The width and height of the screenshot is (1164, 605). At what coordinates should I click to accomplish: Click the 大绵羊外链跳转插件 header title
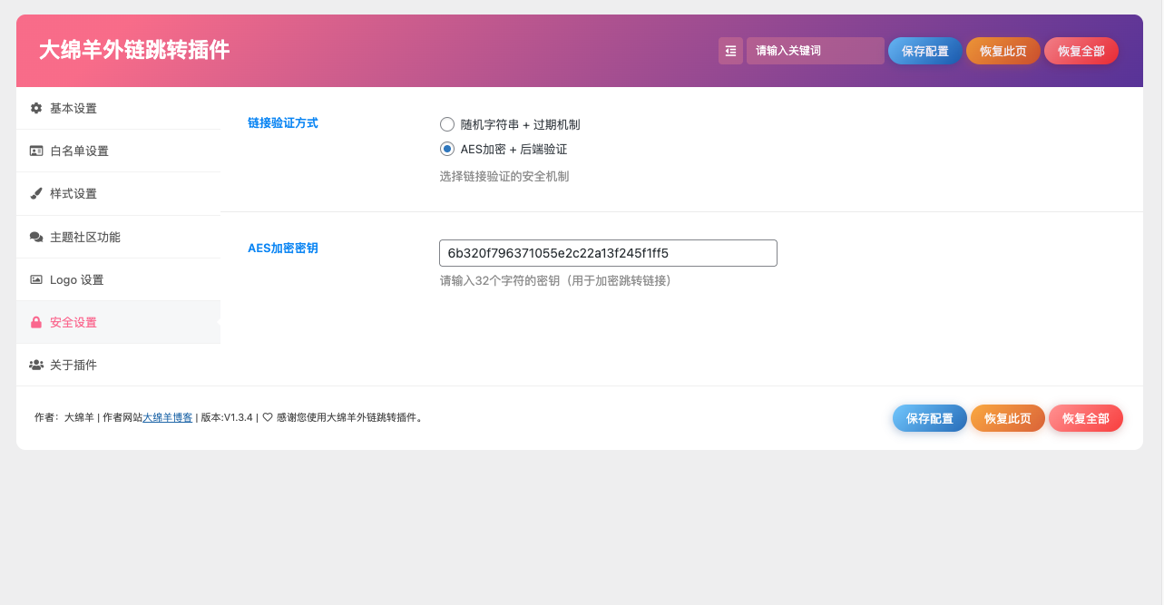[x=134, y=50]
